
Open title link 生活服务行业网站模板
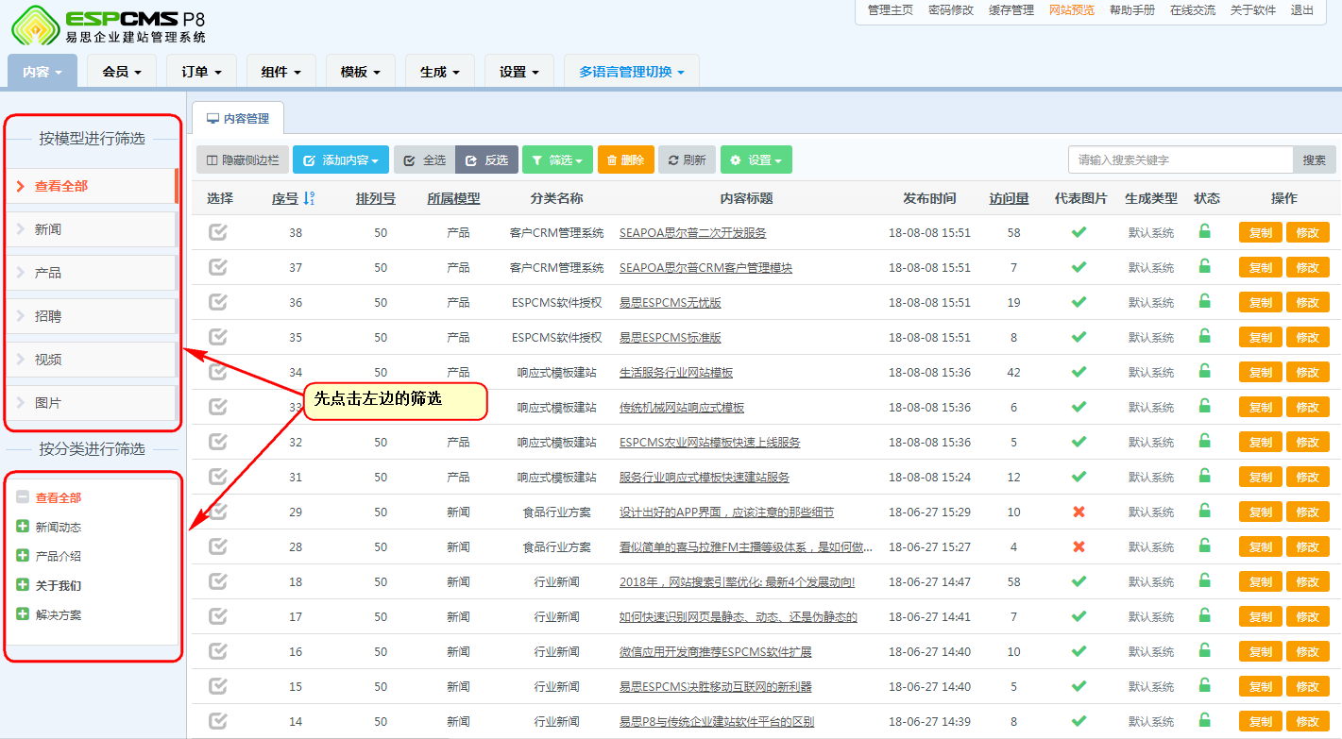click(x=676, y=372)
